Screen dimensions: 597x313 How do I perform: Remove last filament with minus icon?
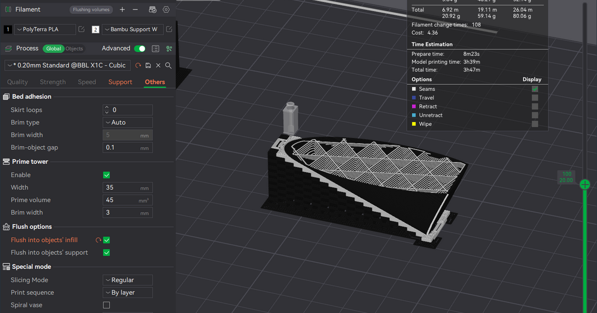pyautogui.click(x=135, y=10)
